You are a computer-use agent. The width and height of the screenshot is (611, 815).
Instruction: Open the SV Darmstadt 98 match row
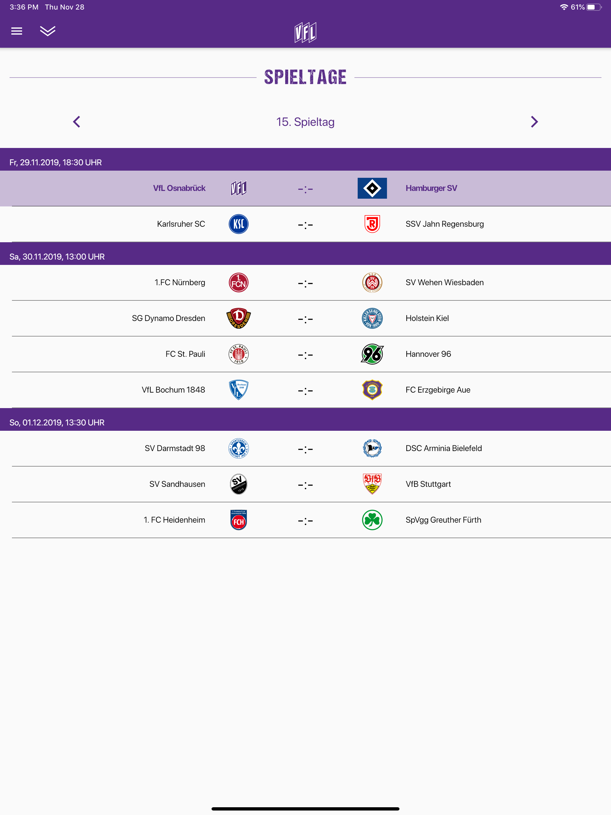305,448
